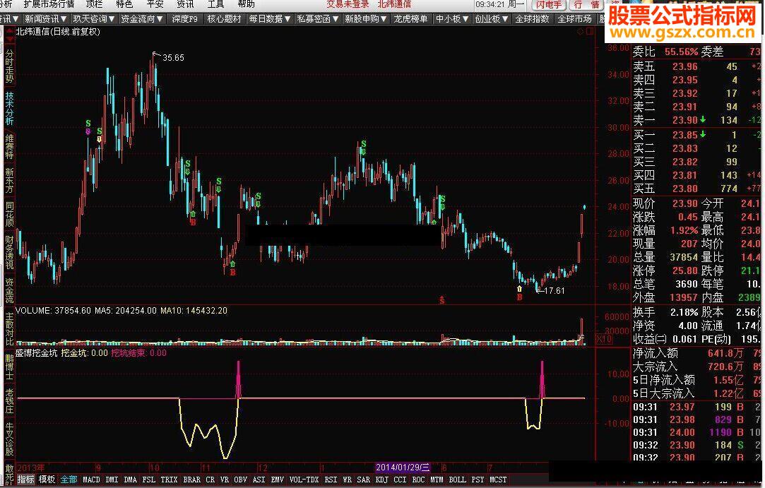The image size is (765, 488).
Task: Switch indicator to OBV
Action: point(241,480)
